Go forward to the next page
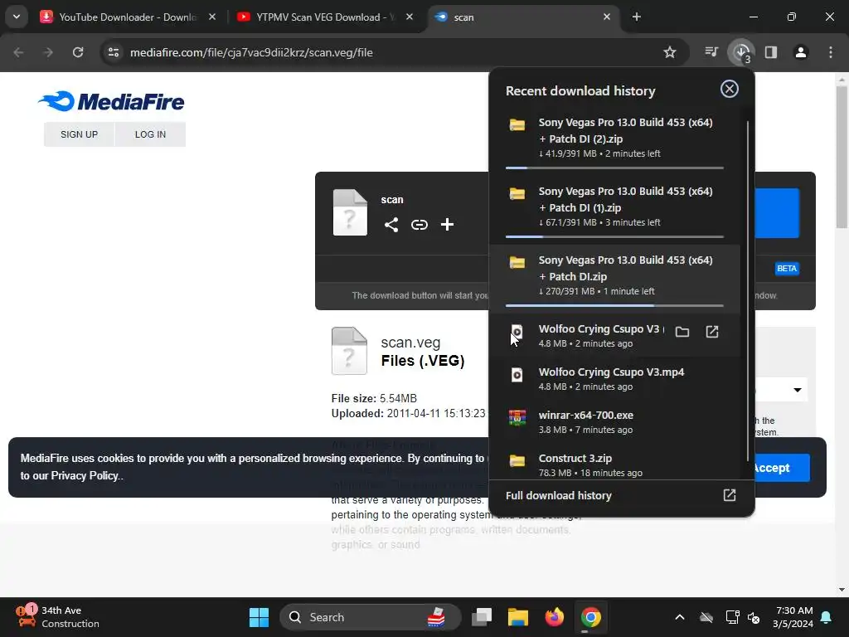This screenshot has width=849, height=637. 48,52
